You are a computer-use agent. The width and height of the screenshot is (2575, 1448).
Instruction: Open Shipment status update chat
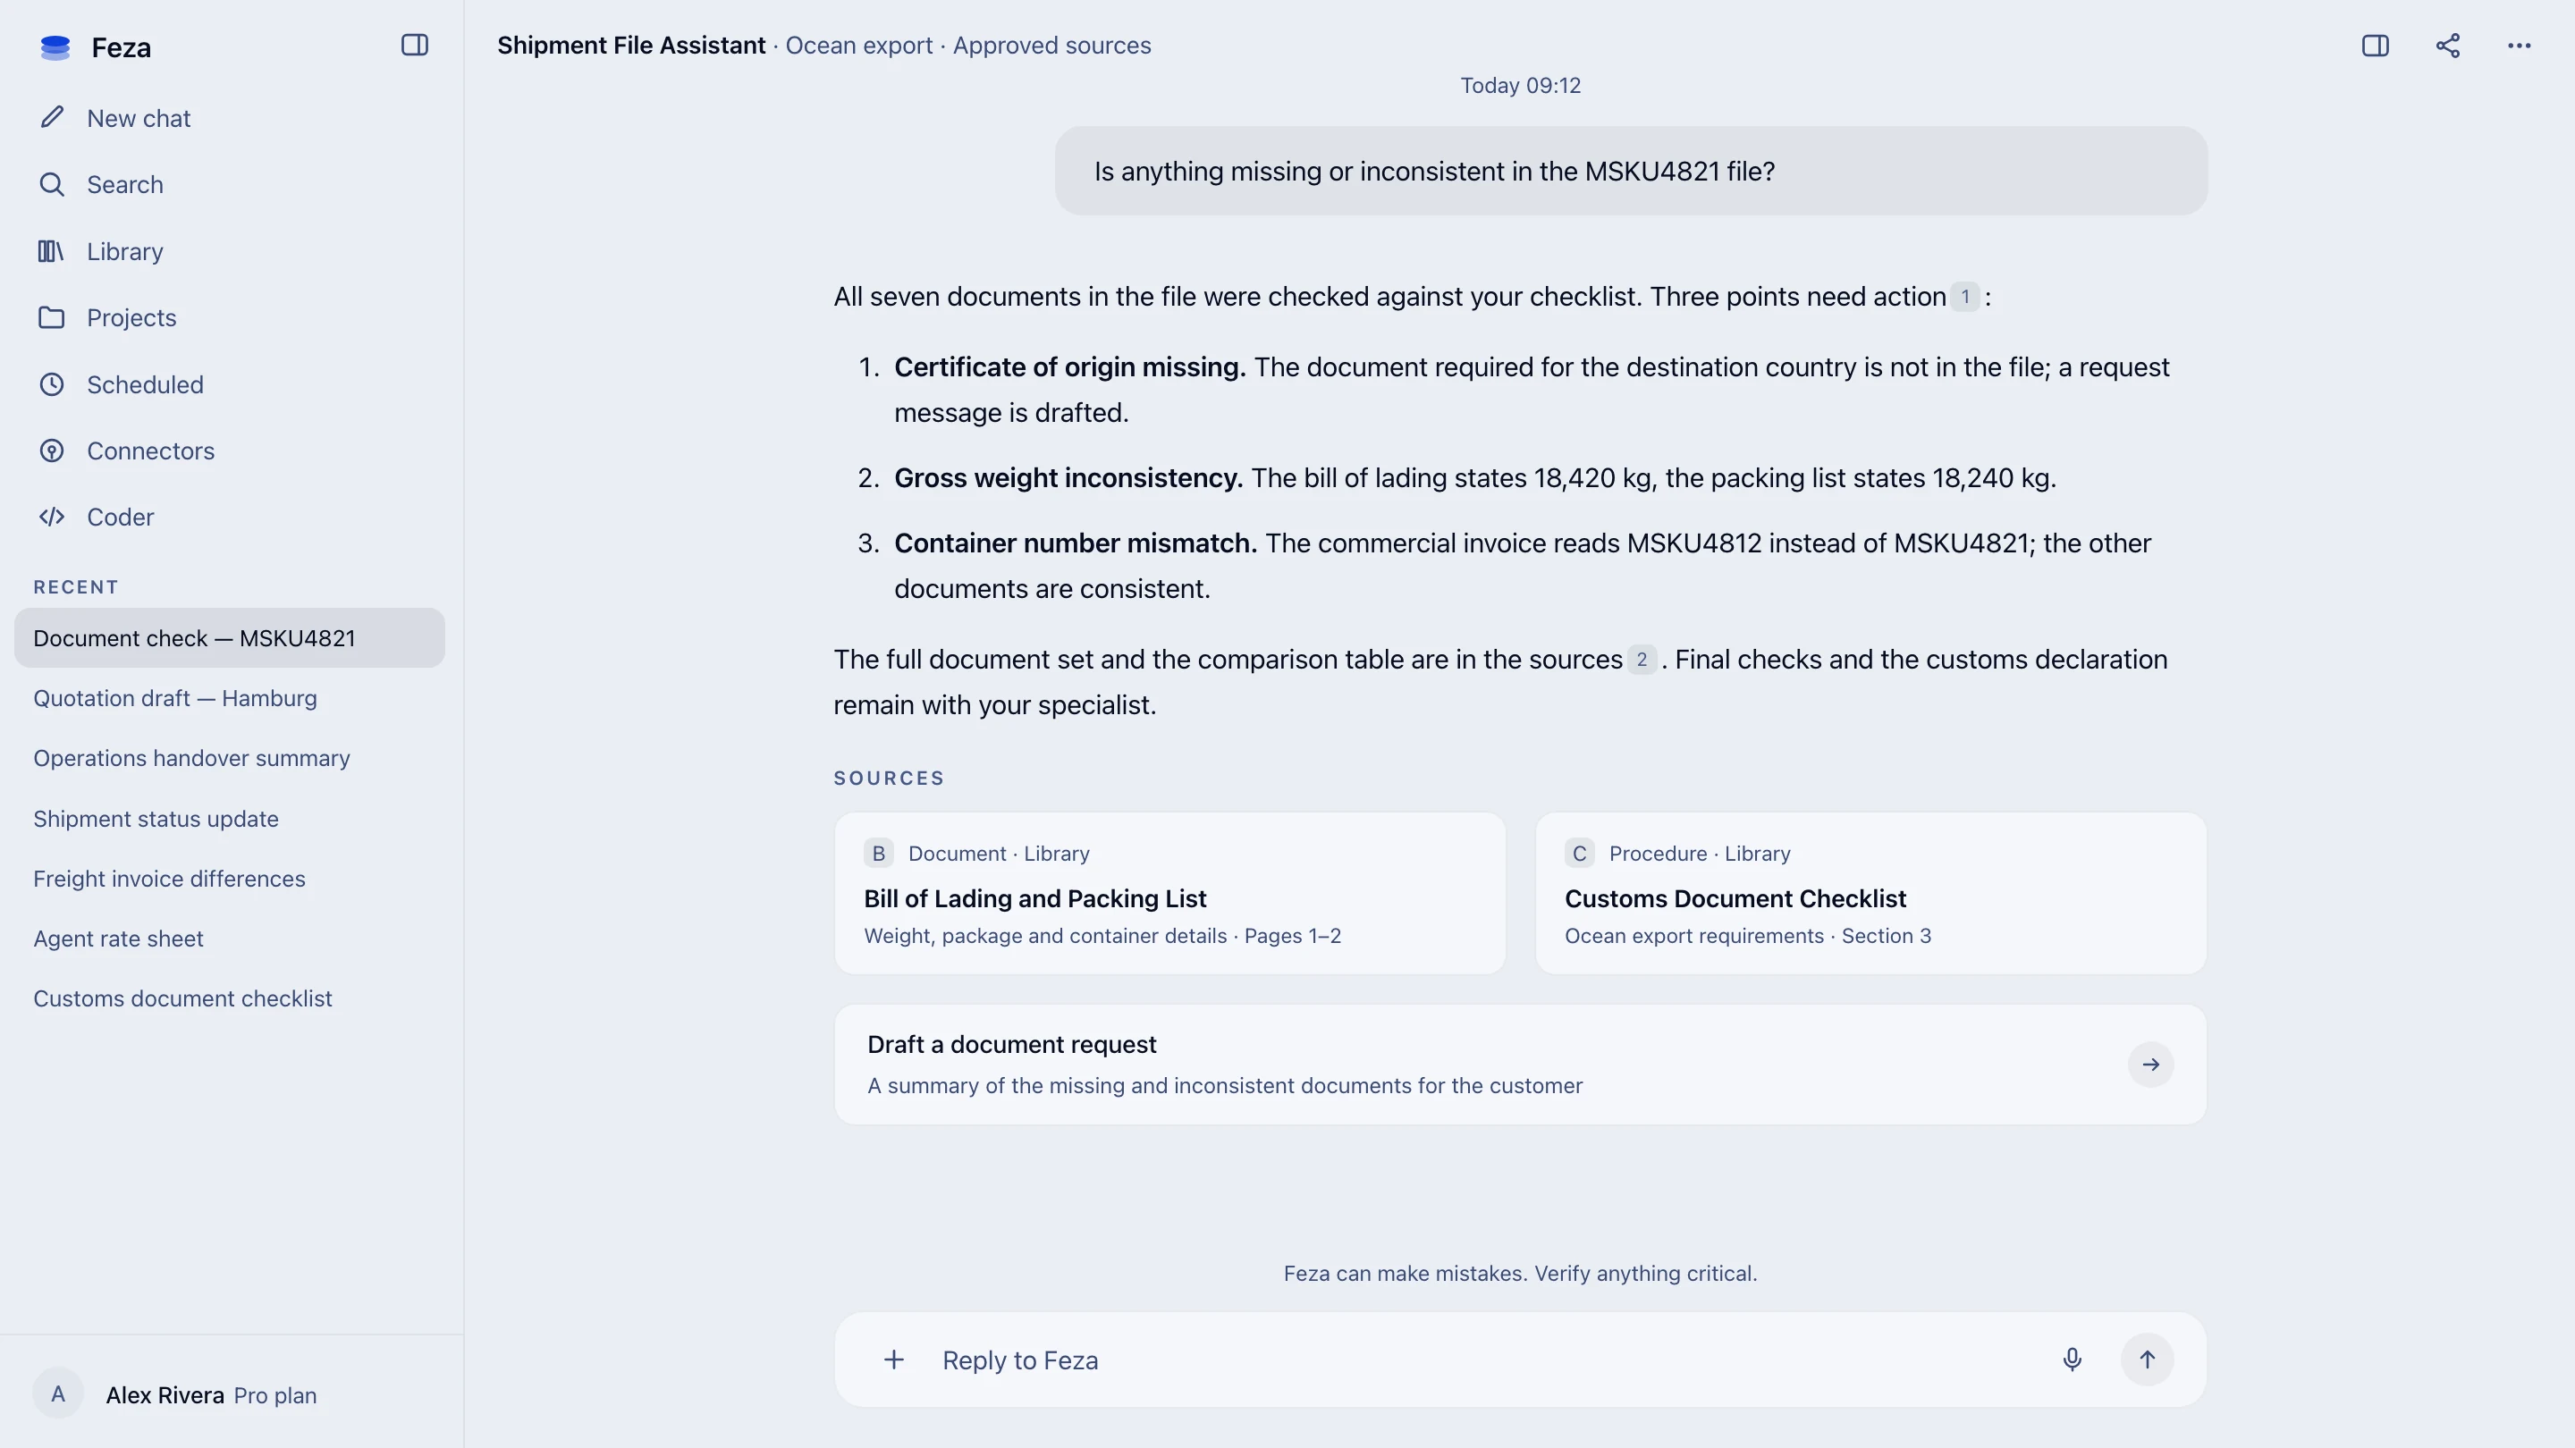click(x=229, y=819)
